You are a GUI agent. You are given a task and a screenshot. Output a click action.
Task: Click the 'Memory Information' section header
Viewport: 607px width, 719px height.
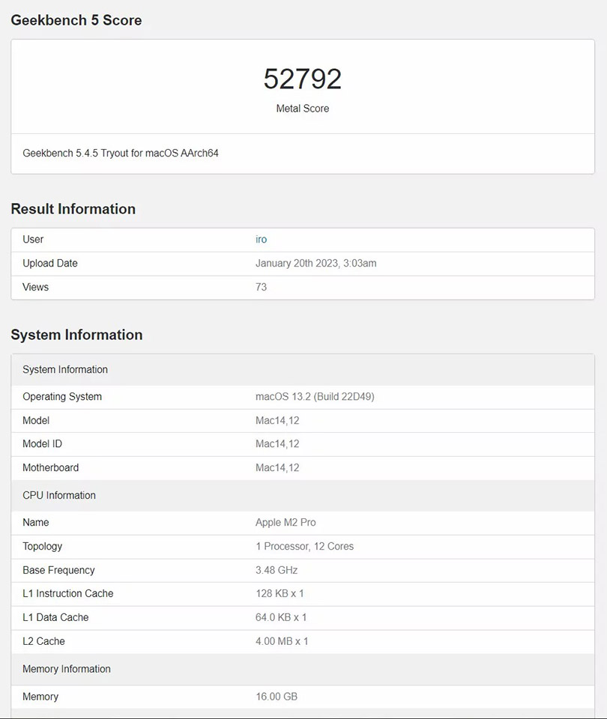point(67,670)
